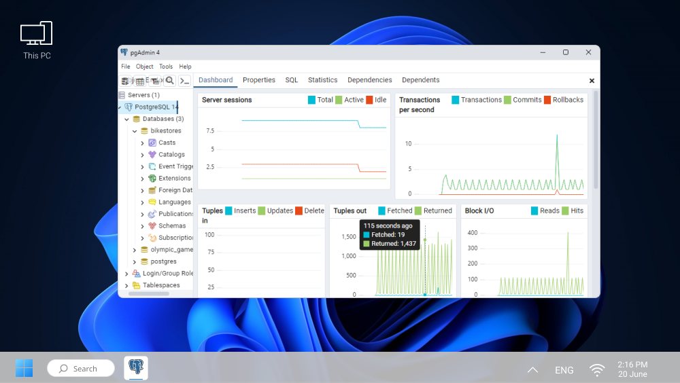Switch to the Statistics tab
Screen dimensions: 680x383
click(322, 79)
